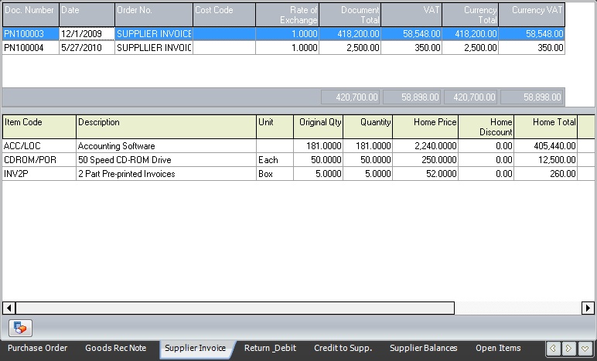Select the CDROM/POR item code cell

pos(39,160)
